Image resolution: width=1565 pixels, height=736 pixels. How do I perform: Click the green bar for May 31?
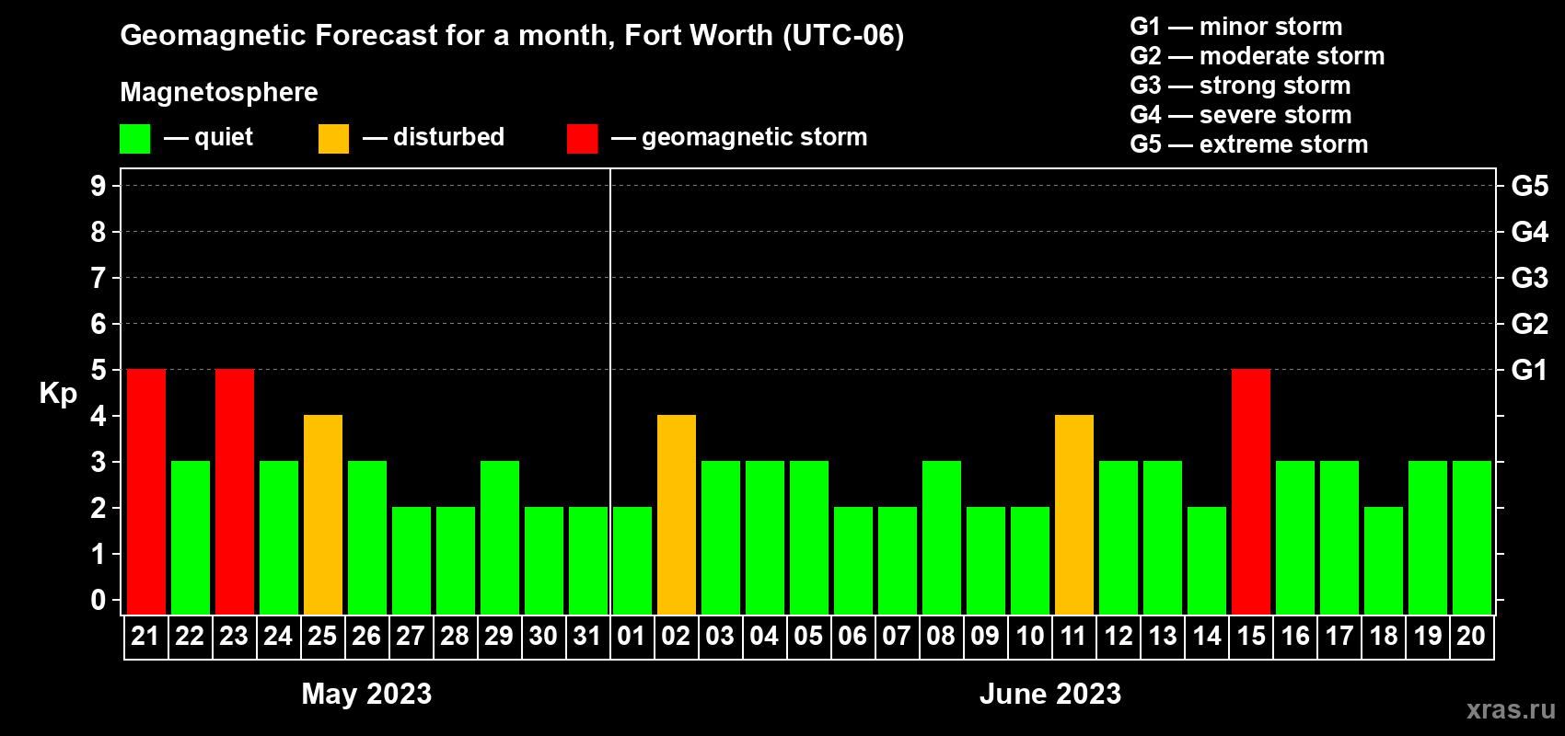click(588, 561)
